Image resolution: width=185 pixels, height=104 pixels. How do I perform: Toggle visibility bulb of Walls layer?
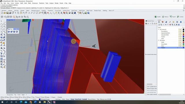click(x=179, y=42)
